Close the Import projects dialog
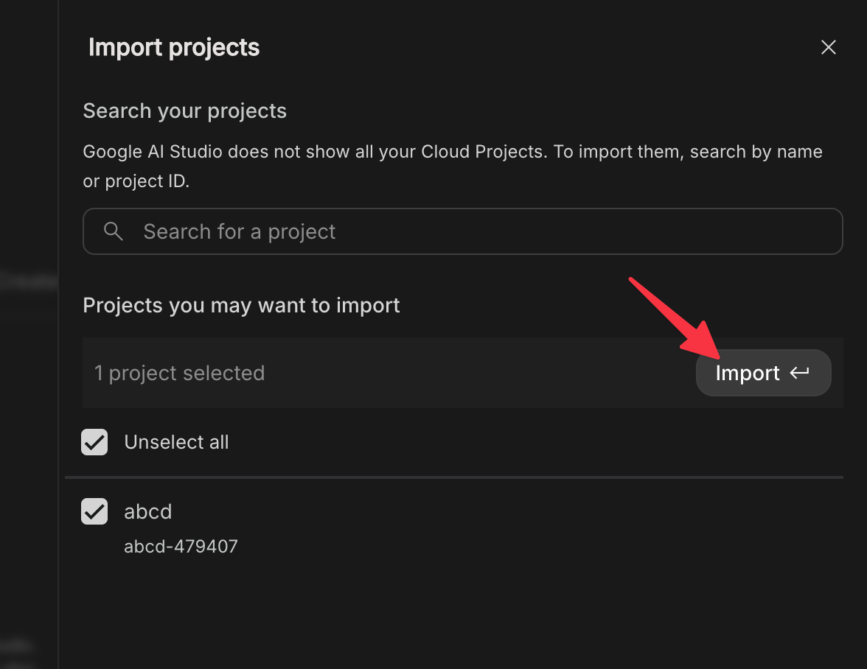 coord(829,48)
